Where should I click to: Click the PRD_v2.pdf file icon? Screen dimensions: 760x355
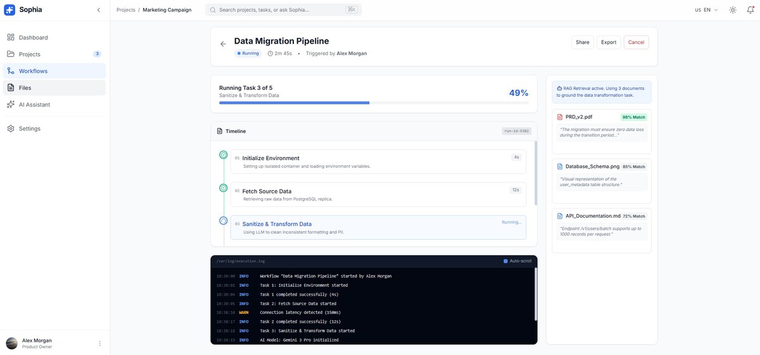(560, 117)
